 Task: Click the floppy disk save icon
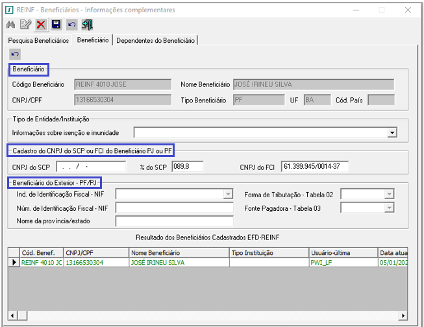pos(56,25)
